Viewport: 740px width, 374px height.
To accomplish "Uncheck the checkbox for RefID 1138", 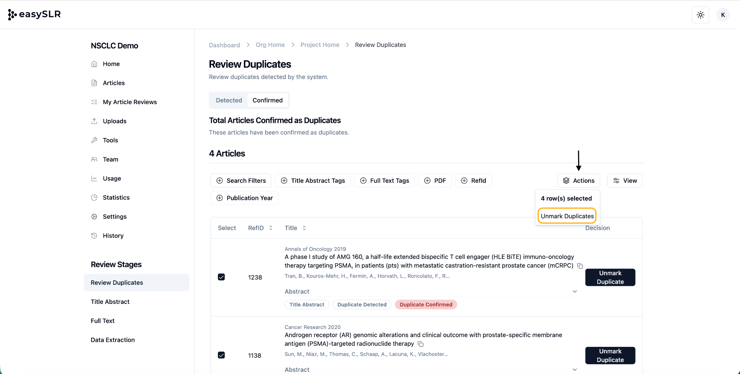I will coord(221,355).
